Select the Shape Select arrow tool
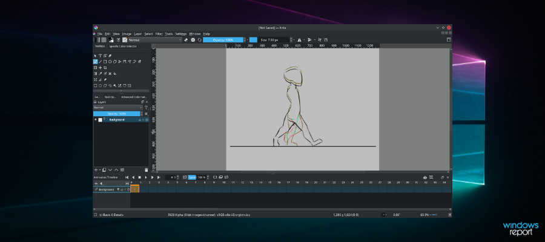The image size is (545, 242). click(95, 56)
